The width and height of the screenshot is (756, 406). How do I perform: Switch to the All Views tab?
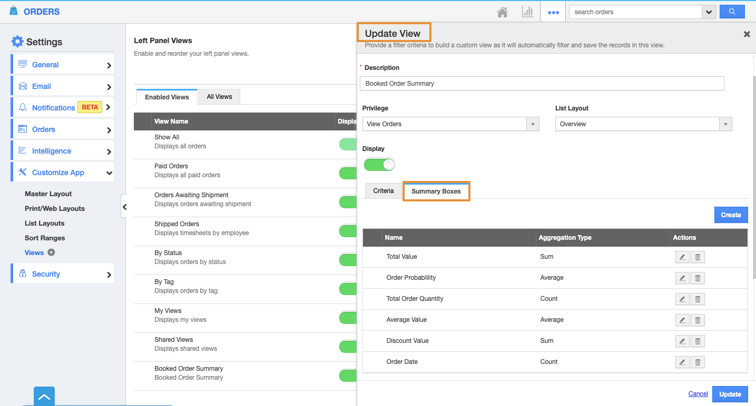[x=219, y=97]
